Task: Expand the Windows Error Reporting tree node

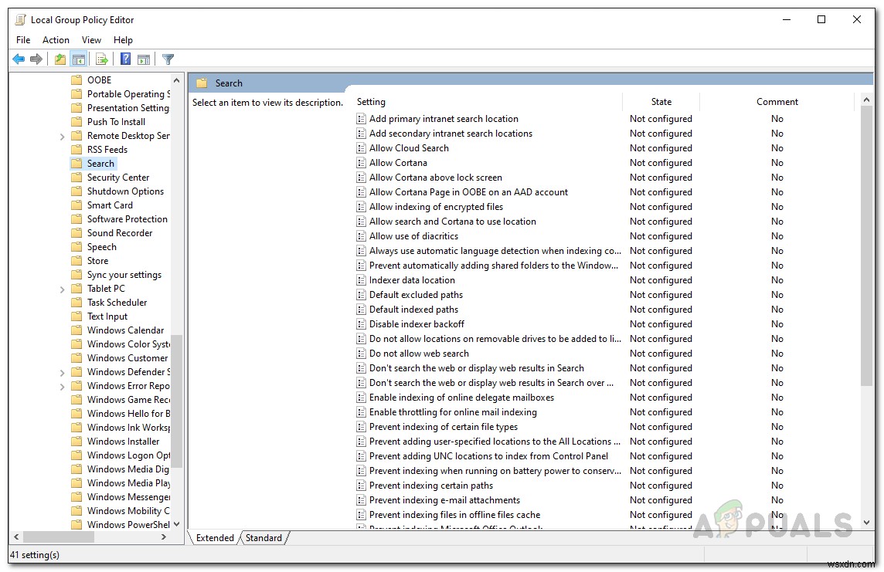Action: (63, 386)
